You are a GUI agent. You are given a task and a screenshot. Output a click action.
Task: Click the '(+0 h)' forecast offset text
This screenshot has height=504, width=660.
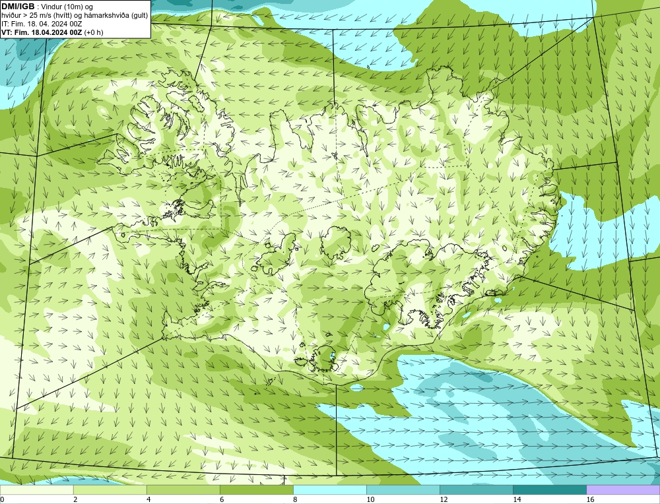coord(94,32)
